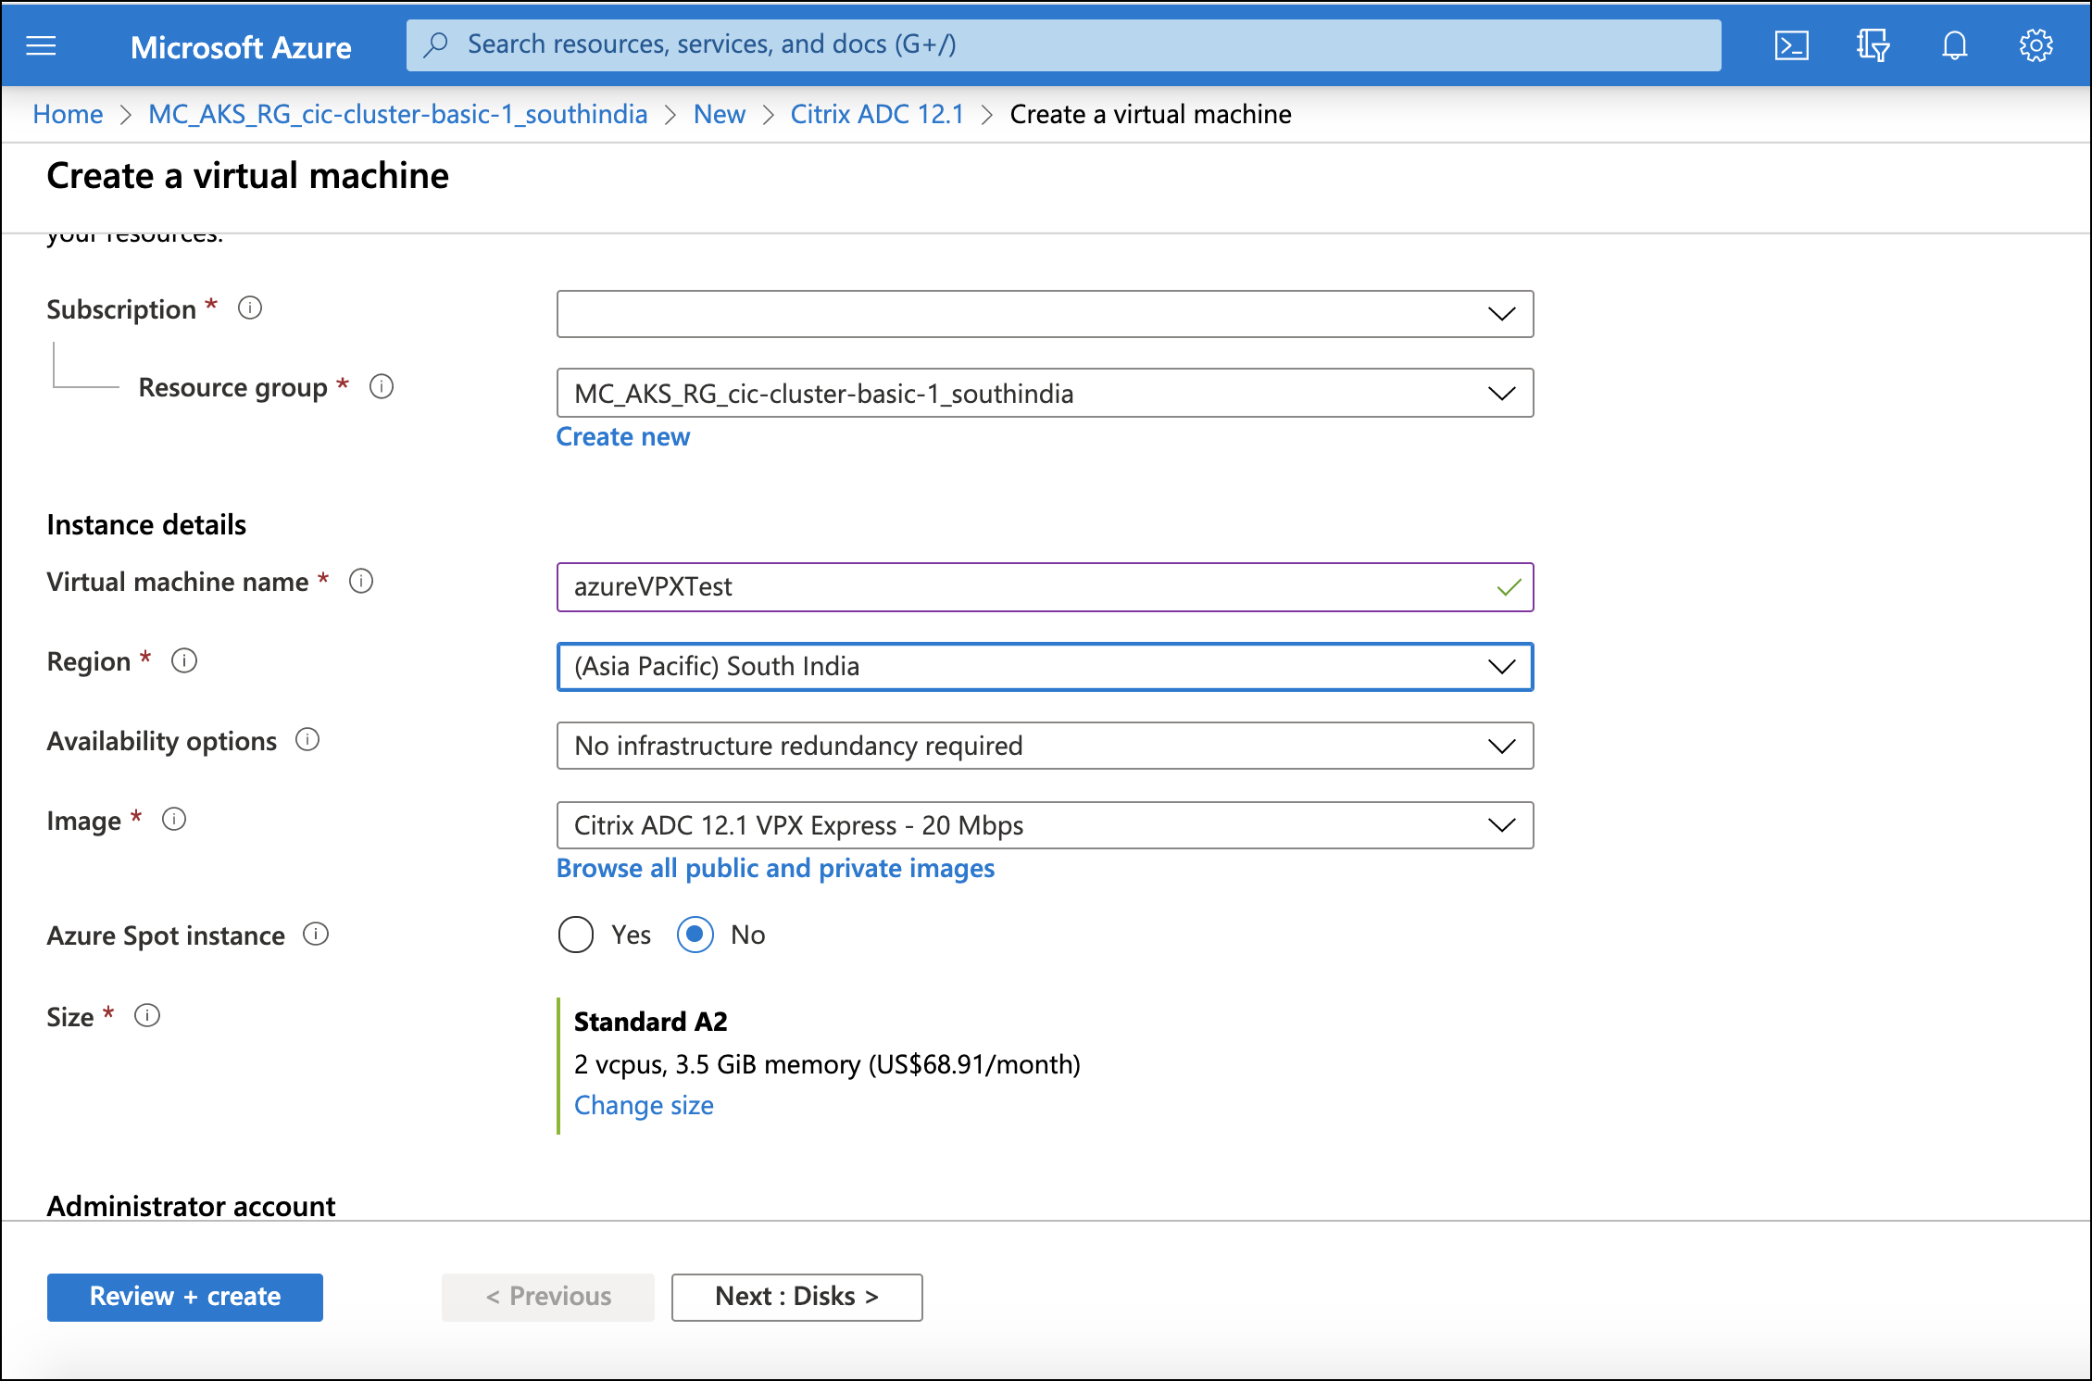Open the Image dropdown for Citrix ADC

click(1045, 825)
